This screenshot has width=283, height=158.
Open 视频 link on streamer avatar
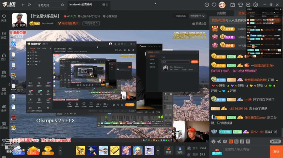pos(23,25)
